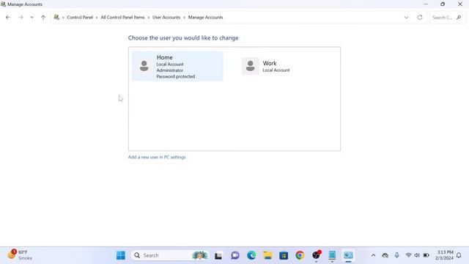Show hidden system tray icons
469x264 pixels.
[373, 255]
